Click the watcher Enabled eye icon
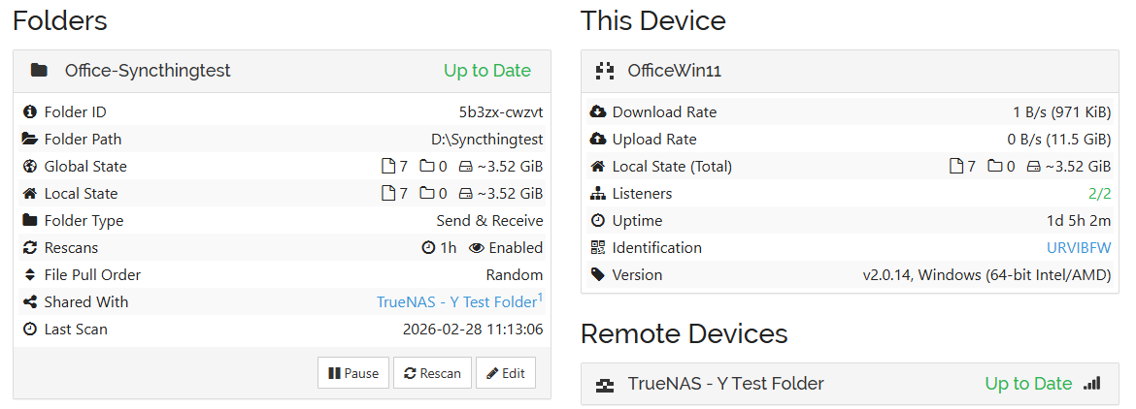This screenshot has height=409, width=1136. (x=476, y=248)
